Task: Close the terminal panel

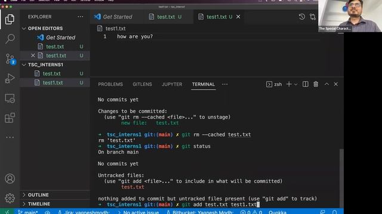Action: 335,84
